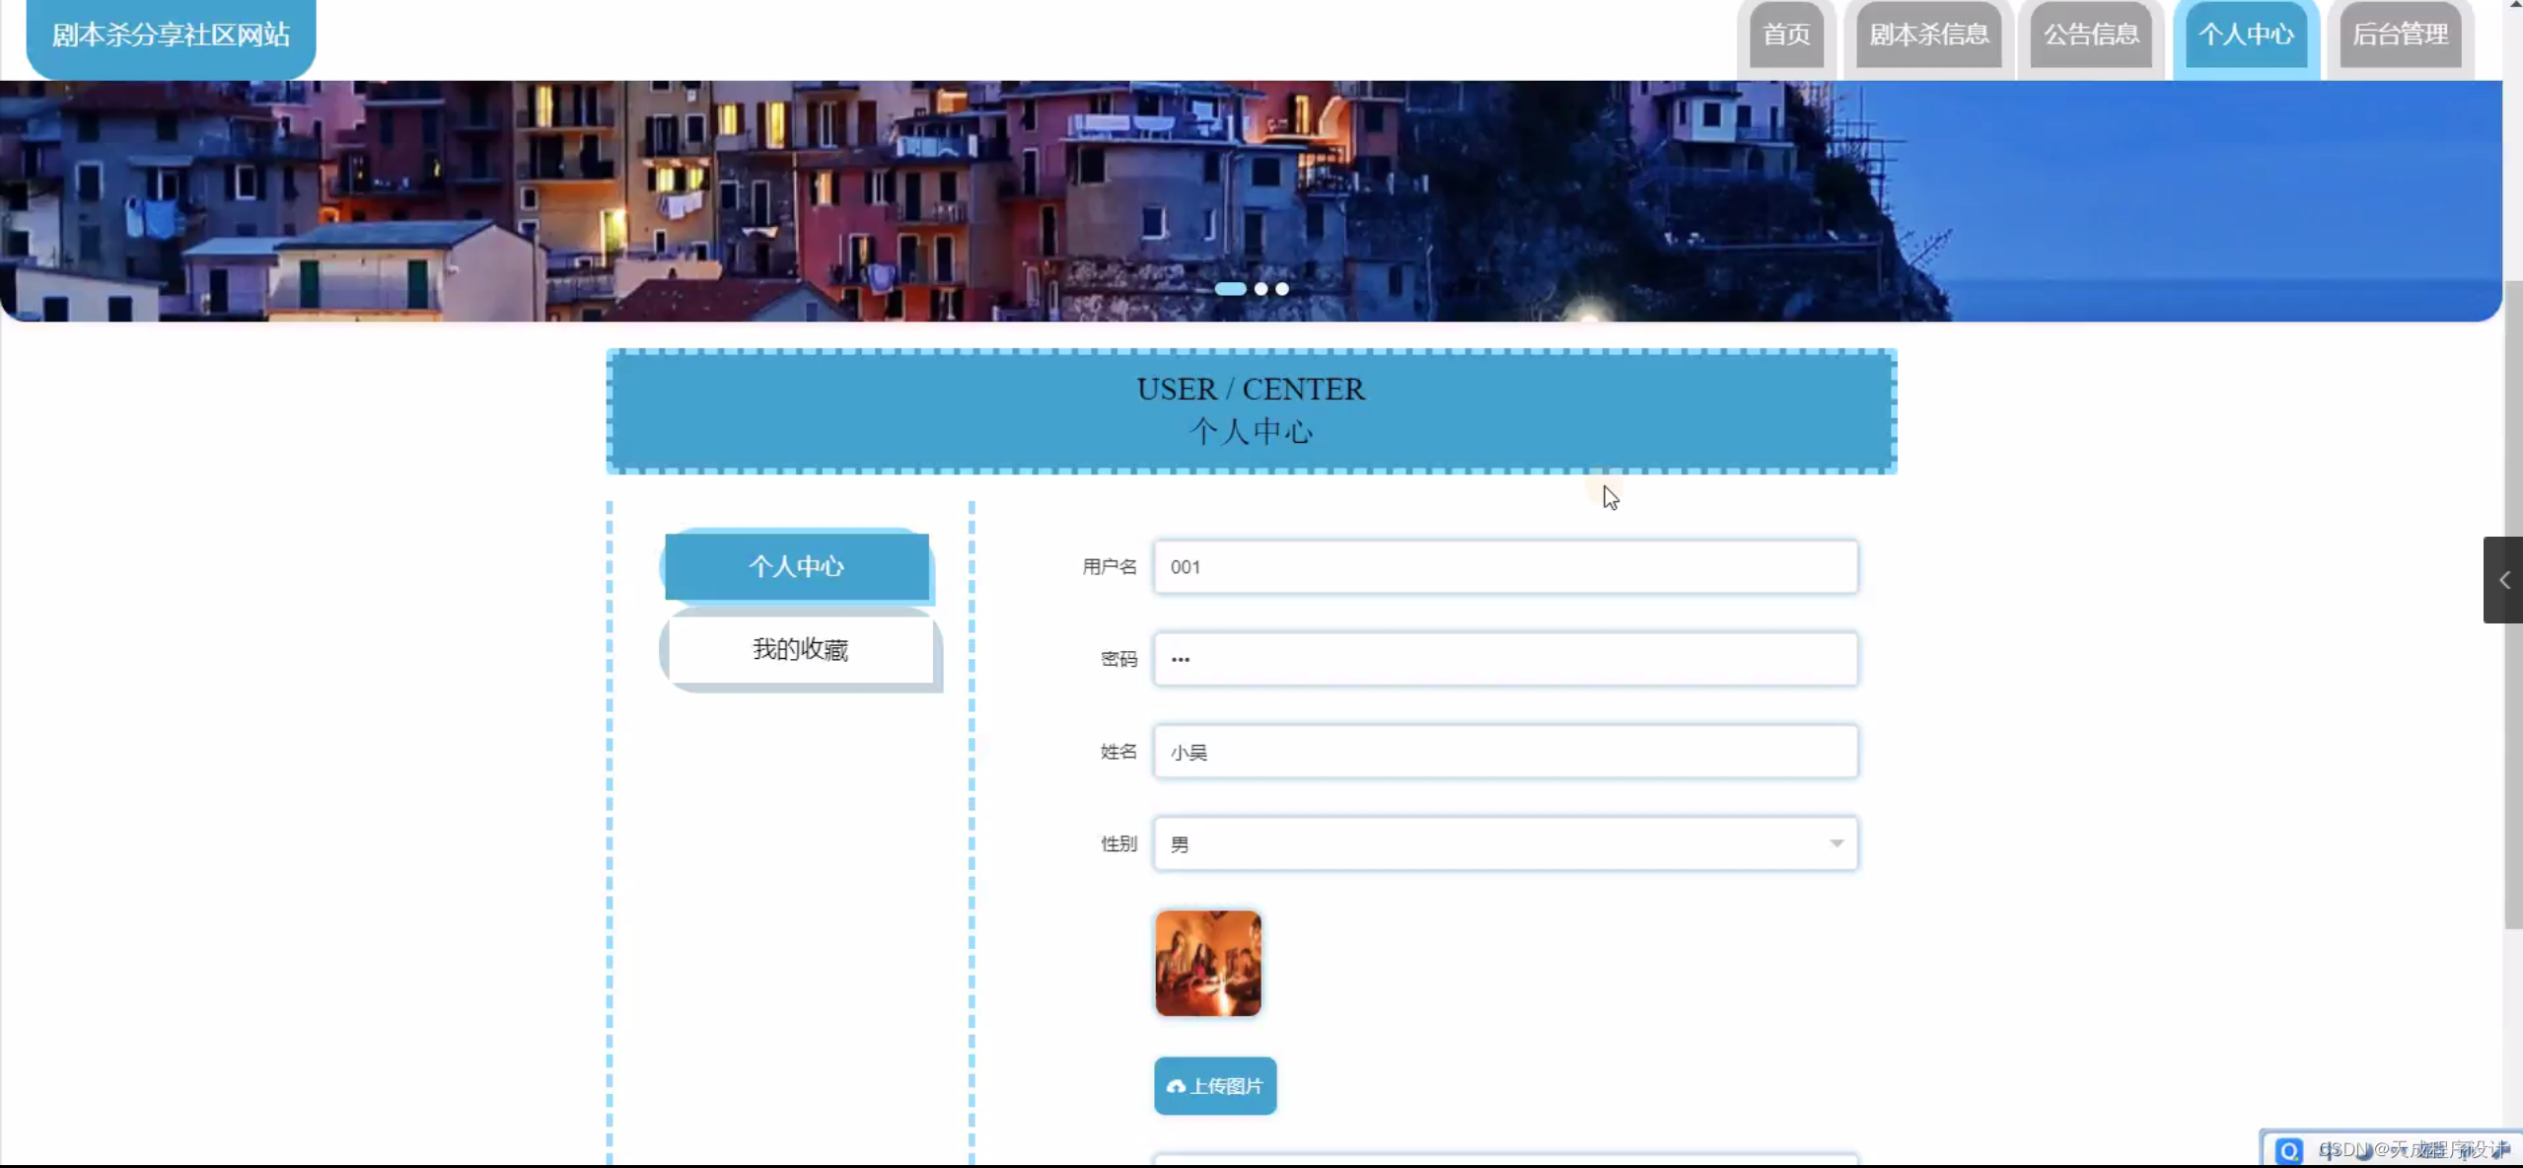Go to the 公告信息 tab
This screenshot has height=1168, width=2523.
click(x=2090, y=36)
